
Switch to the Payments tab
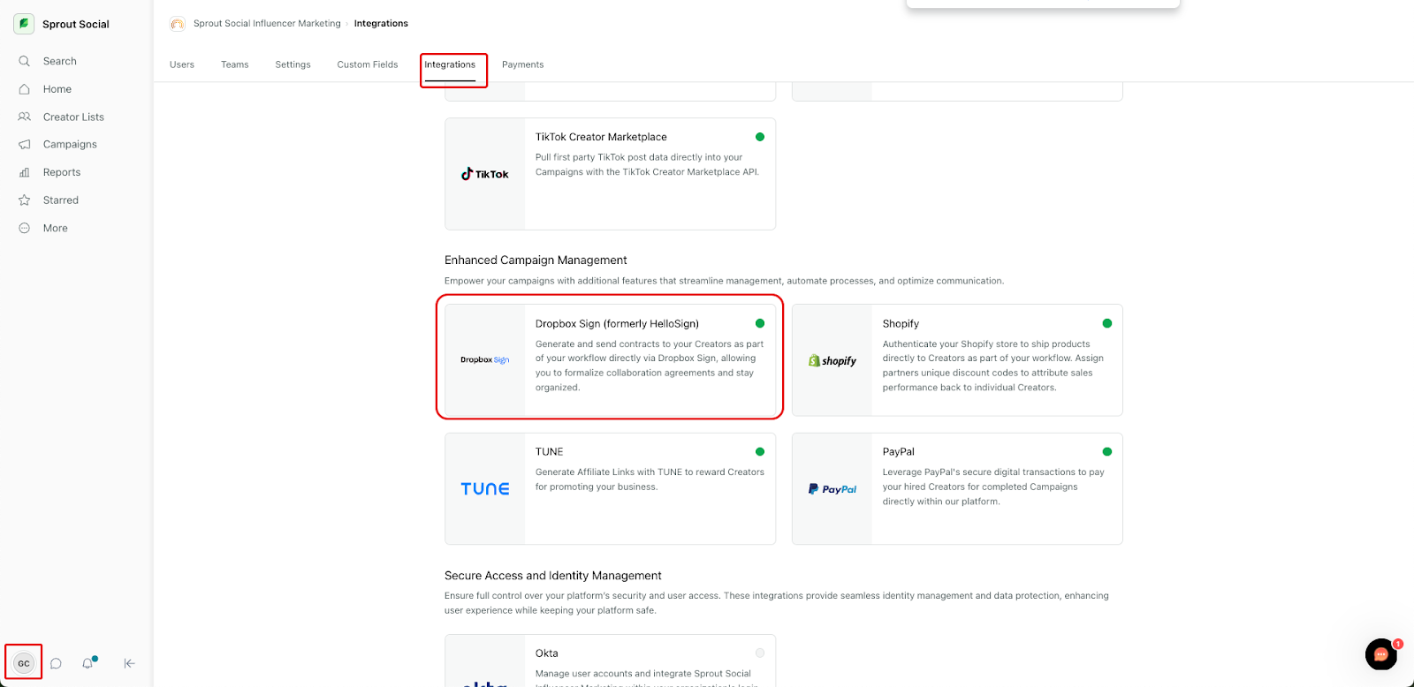coord(523,64)
